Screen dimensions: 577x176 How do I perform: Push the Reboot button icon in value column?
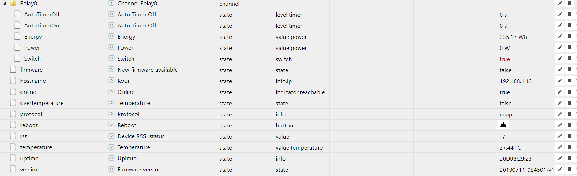pos(504,125)
